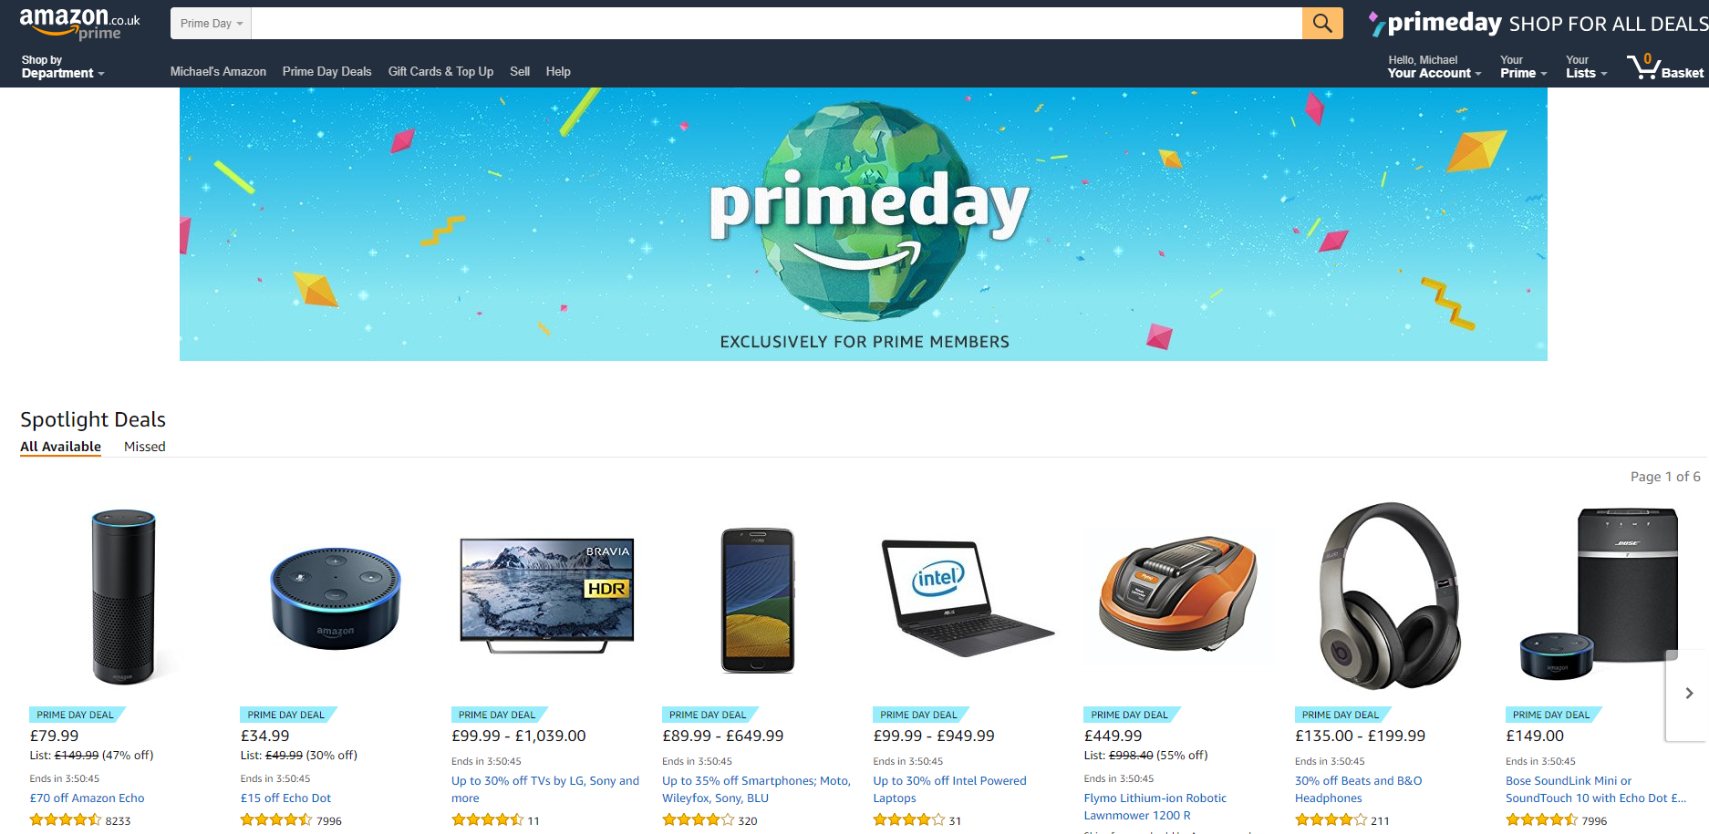Click the Echo Dot star rating

(x=276, y=820)
